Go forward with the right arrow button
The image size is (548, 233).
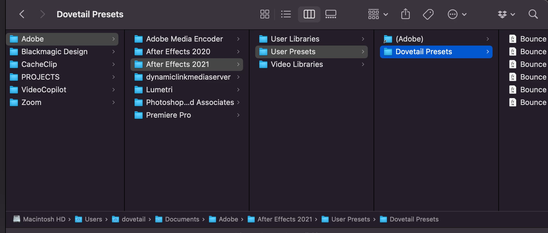tap(42, 14)
